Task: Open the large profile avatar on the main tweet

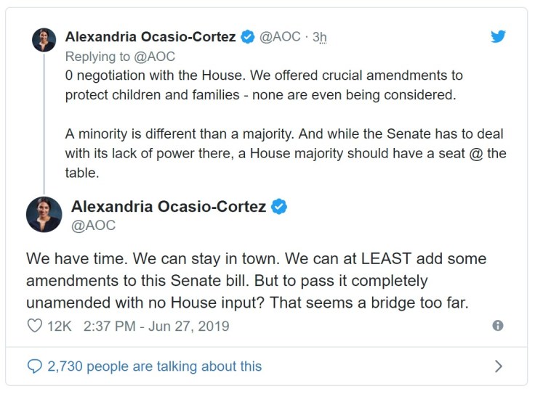Action: click(44, 214)
